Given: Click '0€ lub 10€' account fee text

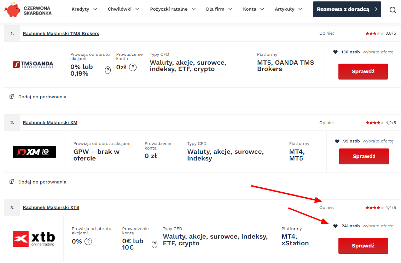Looking at the screenshot, I should tap(133, 244).
